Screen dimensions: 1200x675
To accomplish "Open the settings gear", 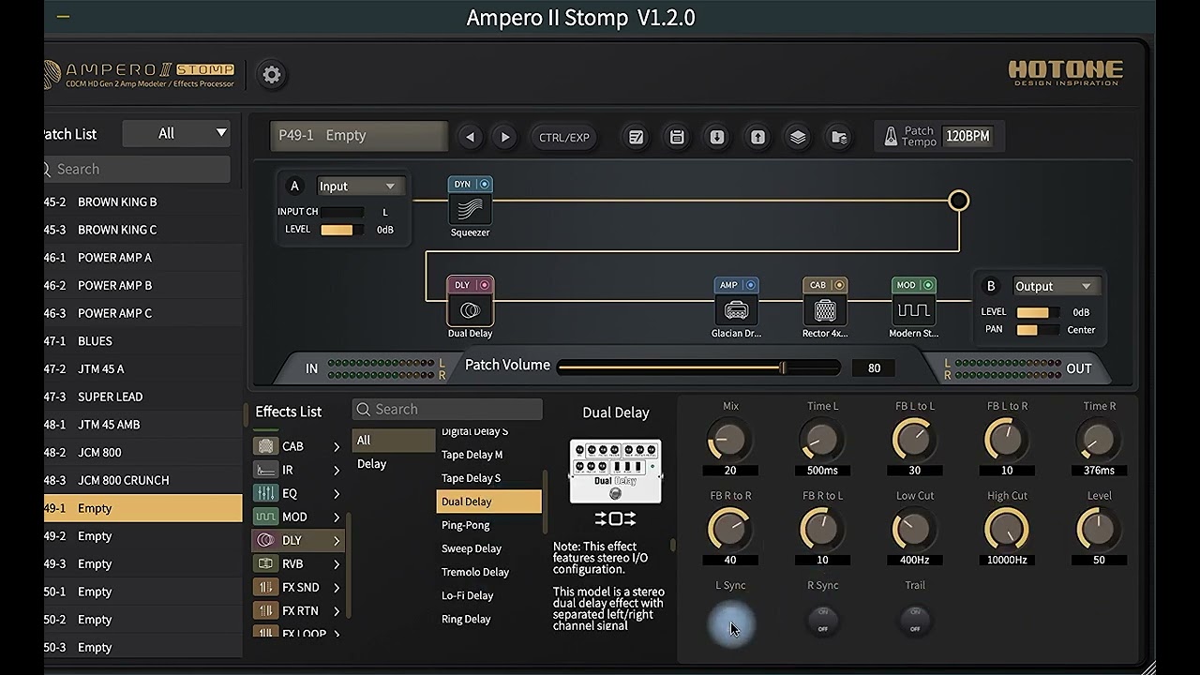I will click(x=272, y=75).
